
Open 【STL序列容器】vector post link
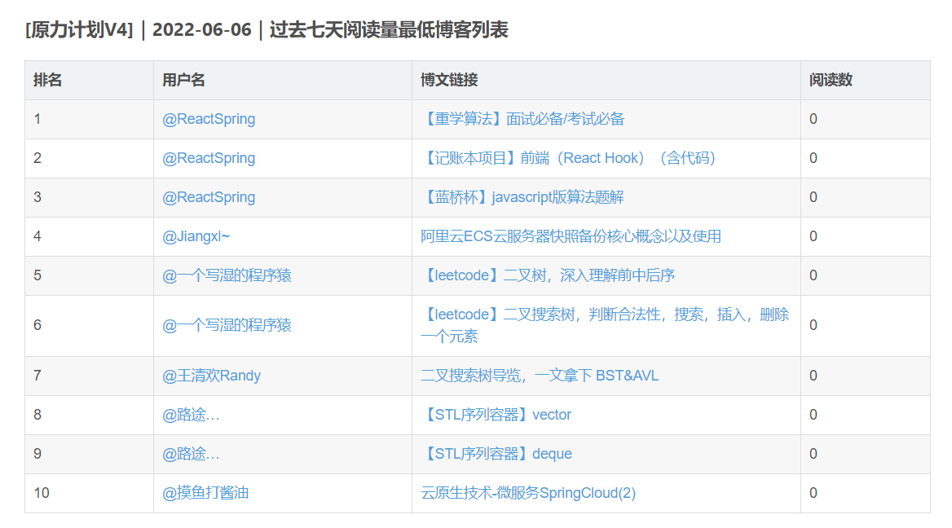click(496, 415)
